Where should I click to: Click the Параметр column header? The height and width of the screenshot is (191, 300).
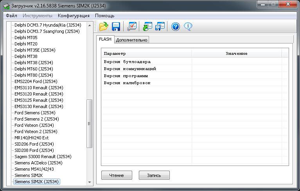pyautogui.click(x=146, y=54)
